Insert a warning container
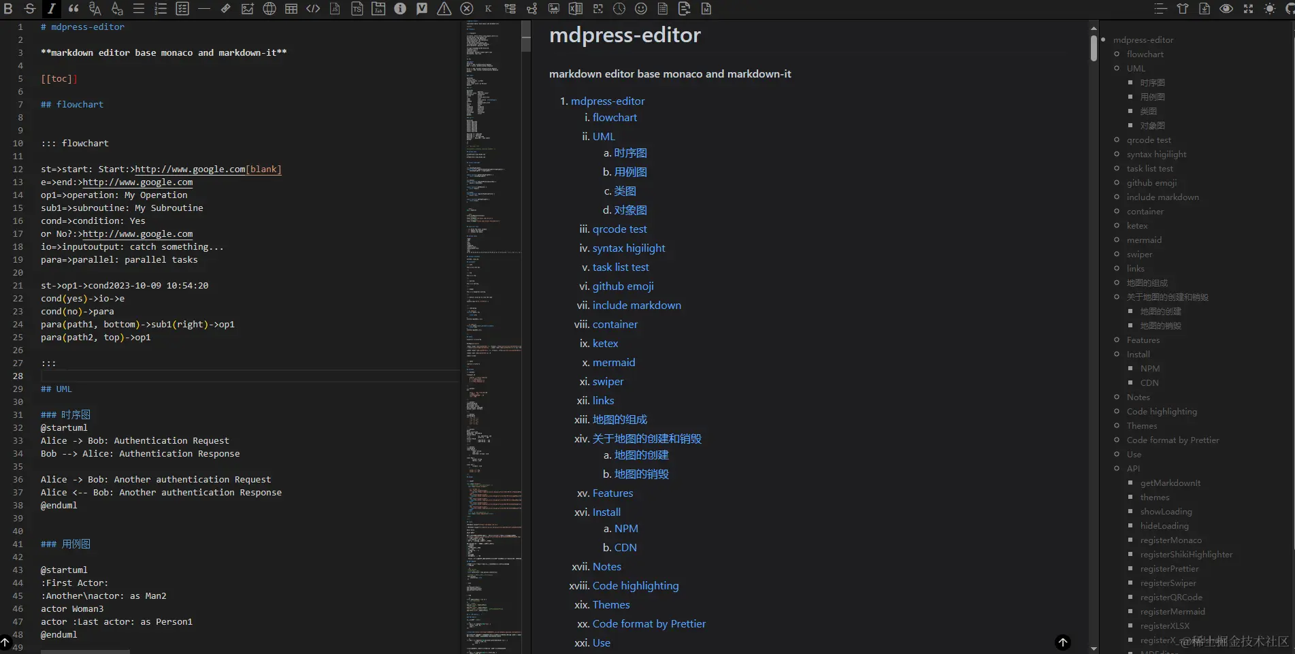The image size is (1295, 654). tap(444, 9)
